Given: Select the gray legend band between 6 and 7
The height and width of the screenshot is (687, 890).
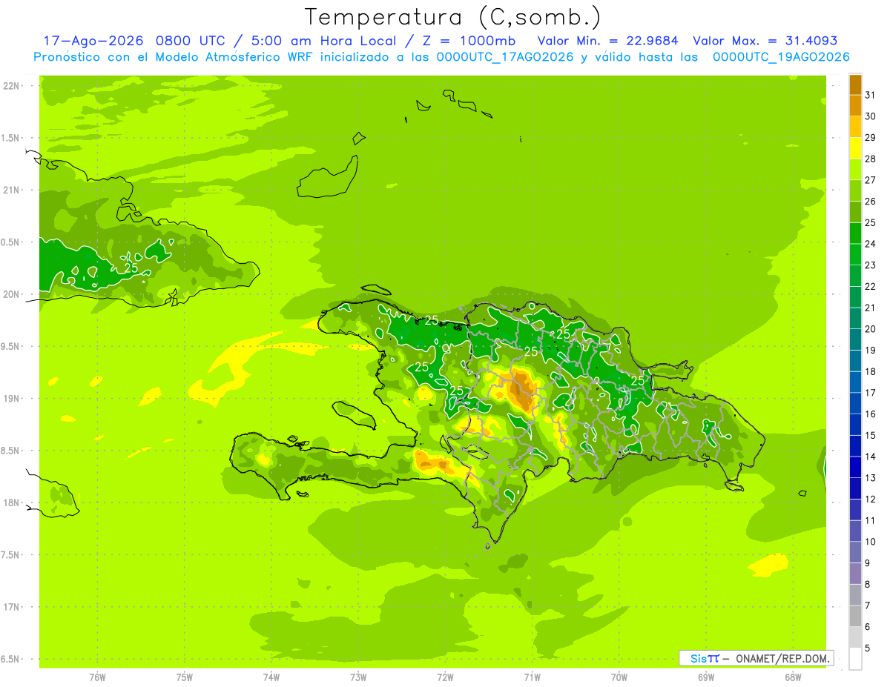Looking at the screenshot, I should pyautogui.click(x=855, y=616).
